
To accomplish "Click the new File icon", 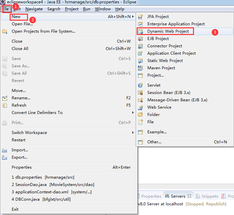I will tap(140, 122).
